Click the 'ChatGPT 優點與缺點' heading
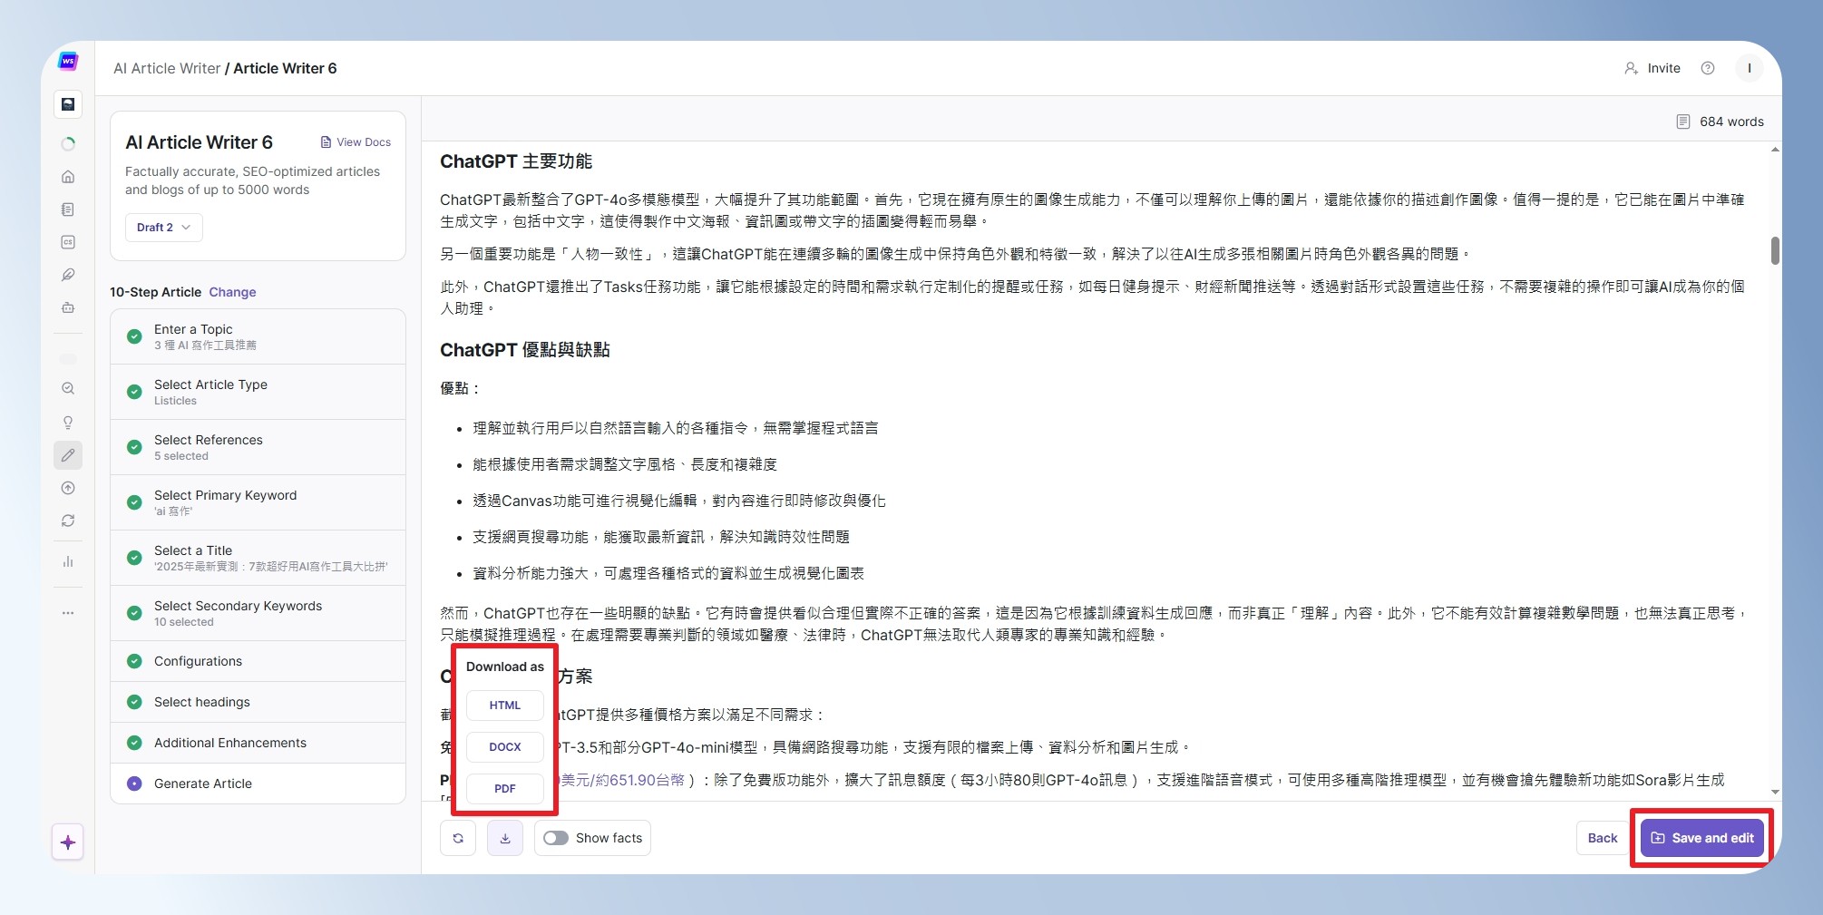Viewport: 1823px width, 915px height. (x=525, y=350)
